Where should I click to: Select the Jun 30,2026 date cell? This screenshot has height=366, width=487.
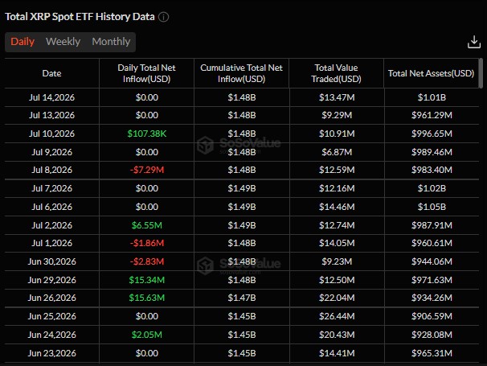[x=51, y=261]
